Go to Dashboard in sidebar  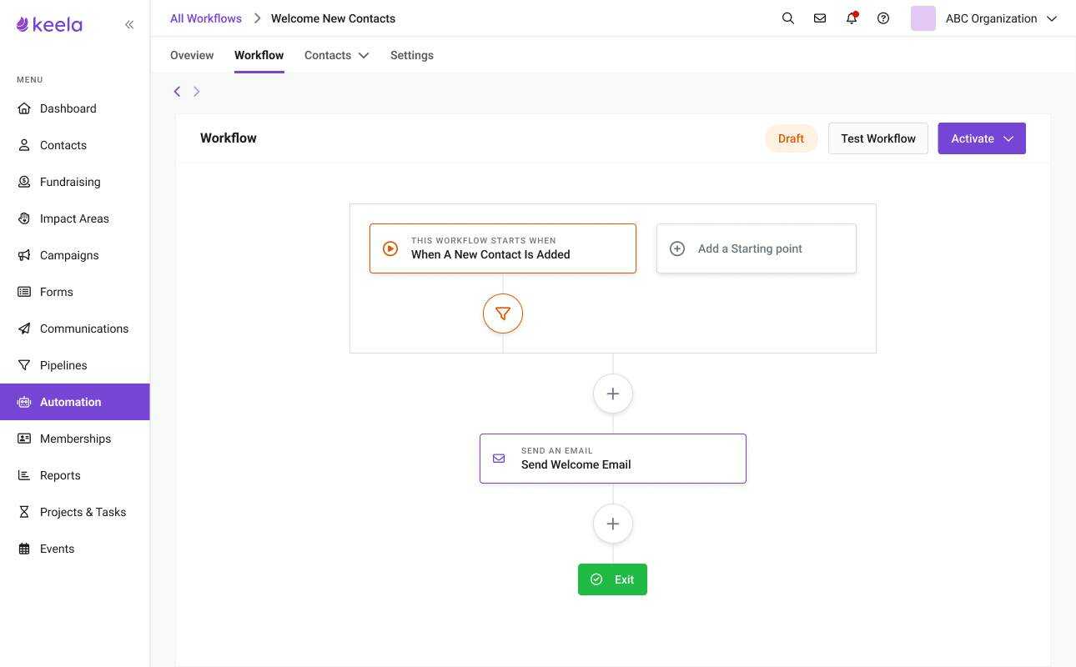(x=75, y=108)
